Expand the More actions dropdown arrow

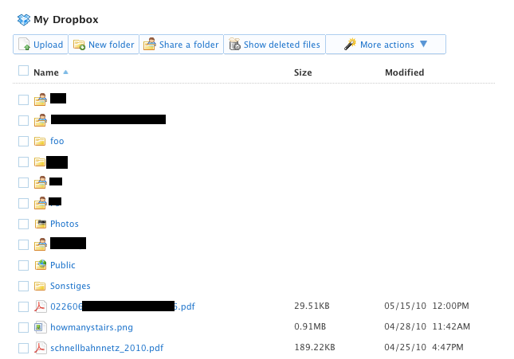coord(423,45)
